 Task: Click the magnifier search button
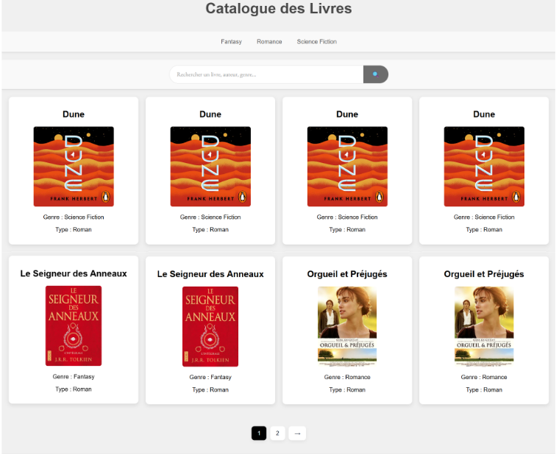tap(375, 74)
